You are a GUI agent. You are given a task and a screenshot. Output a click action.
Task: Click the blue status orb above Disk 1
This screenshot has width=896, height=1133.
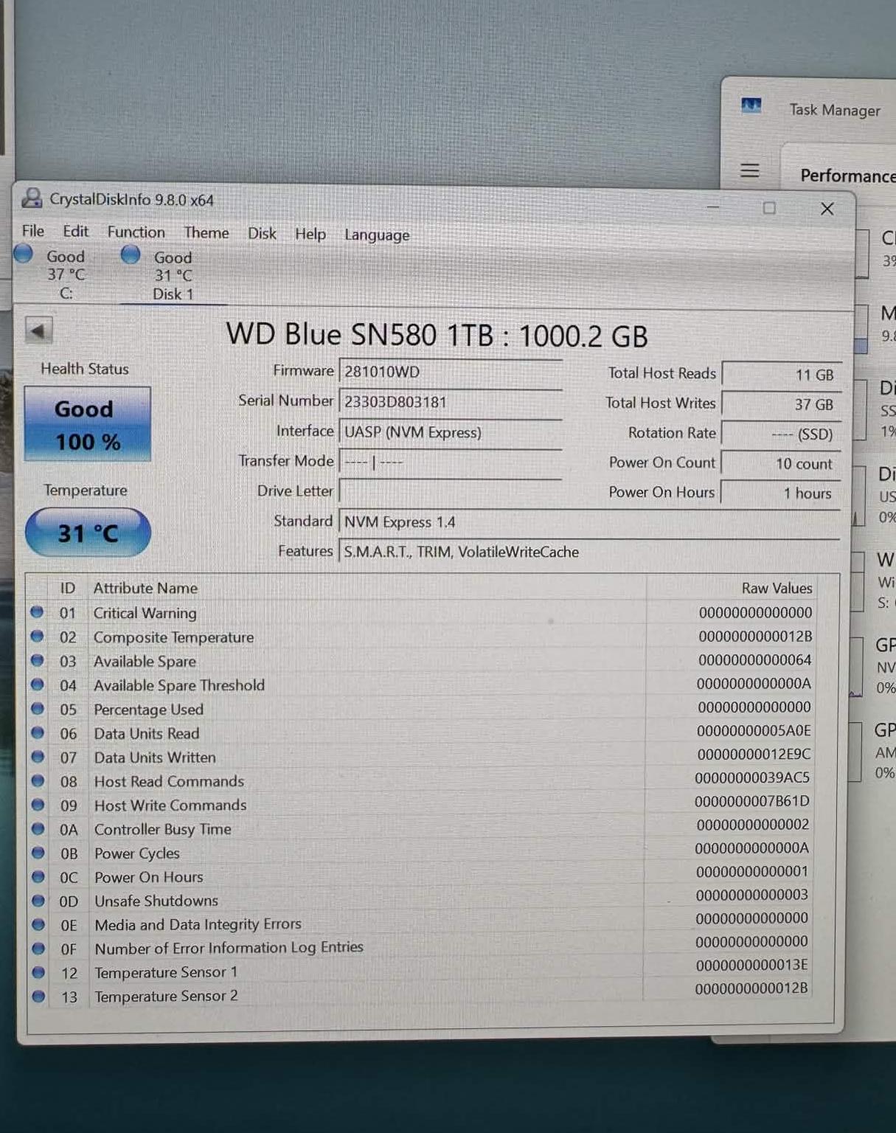point(131,254)
